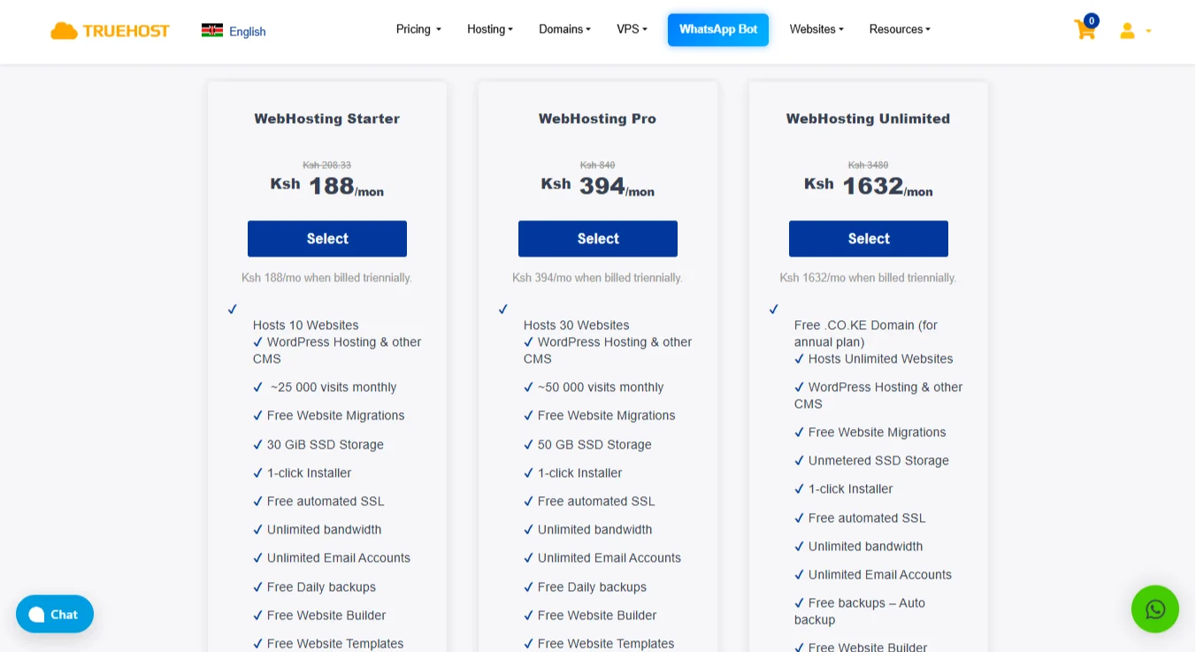Click the WebHosting Starter heading
This screenshot has width=1196, height=652.
[327, 119]
